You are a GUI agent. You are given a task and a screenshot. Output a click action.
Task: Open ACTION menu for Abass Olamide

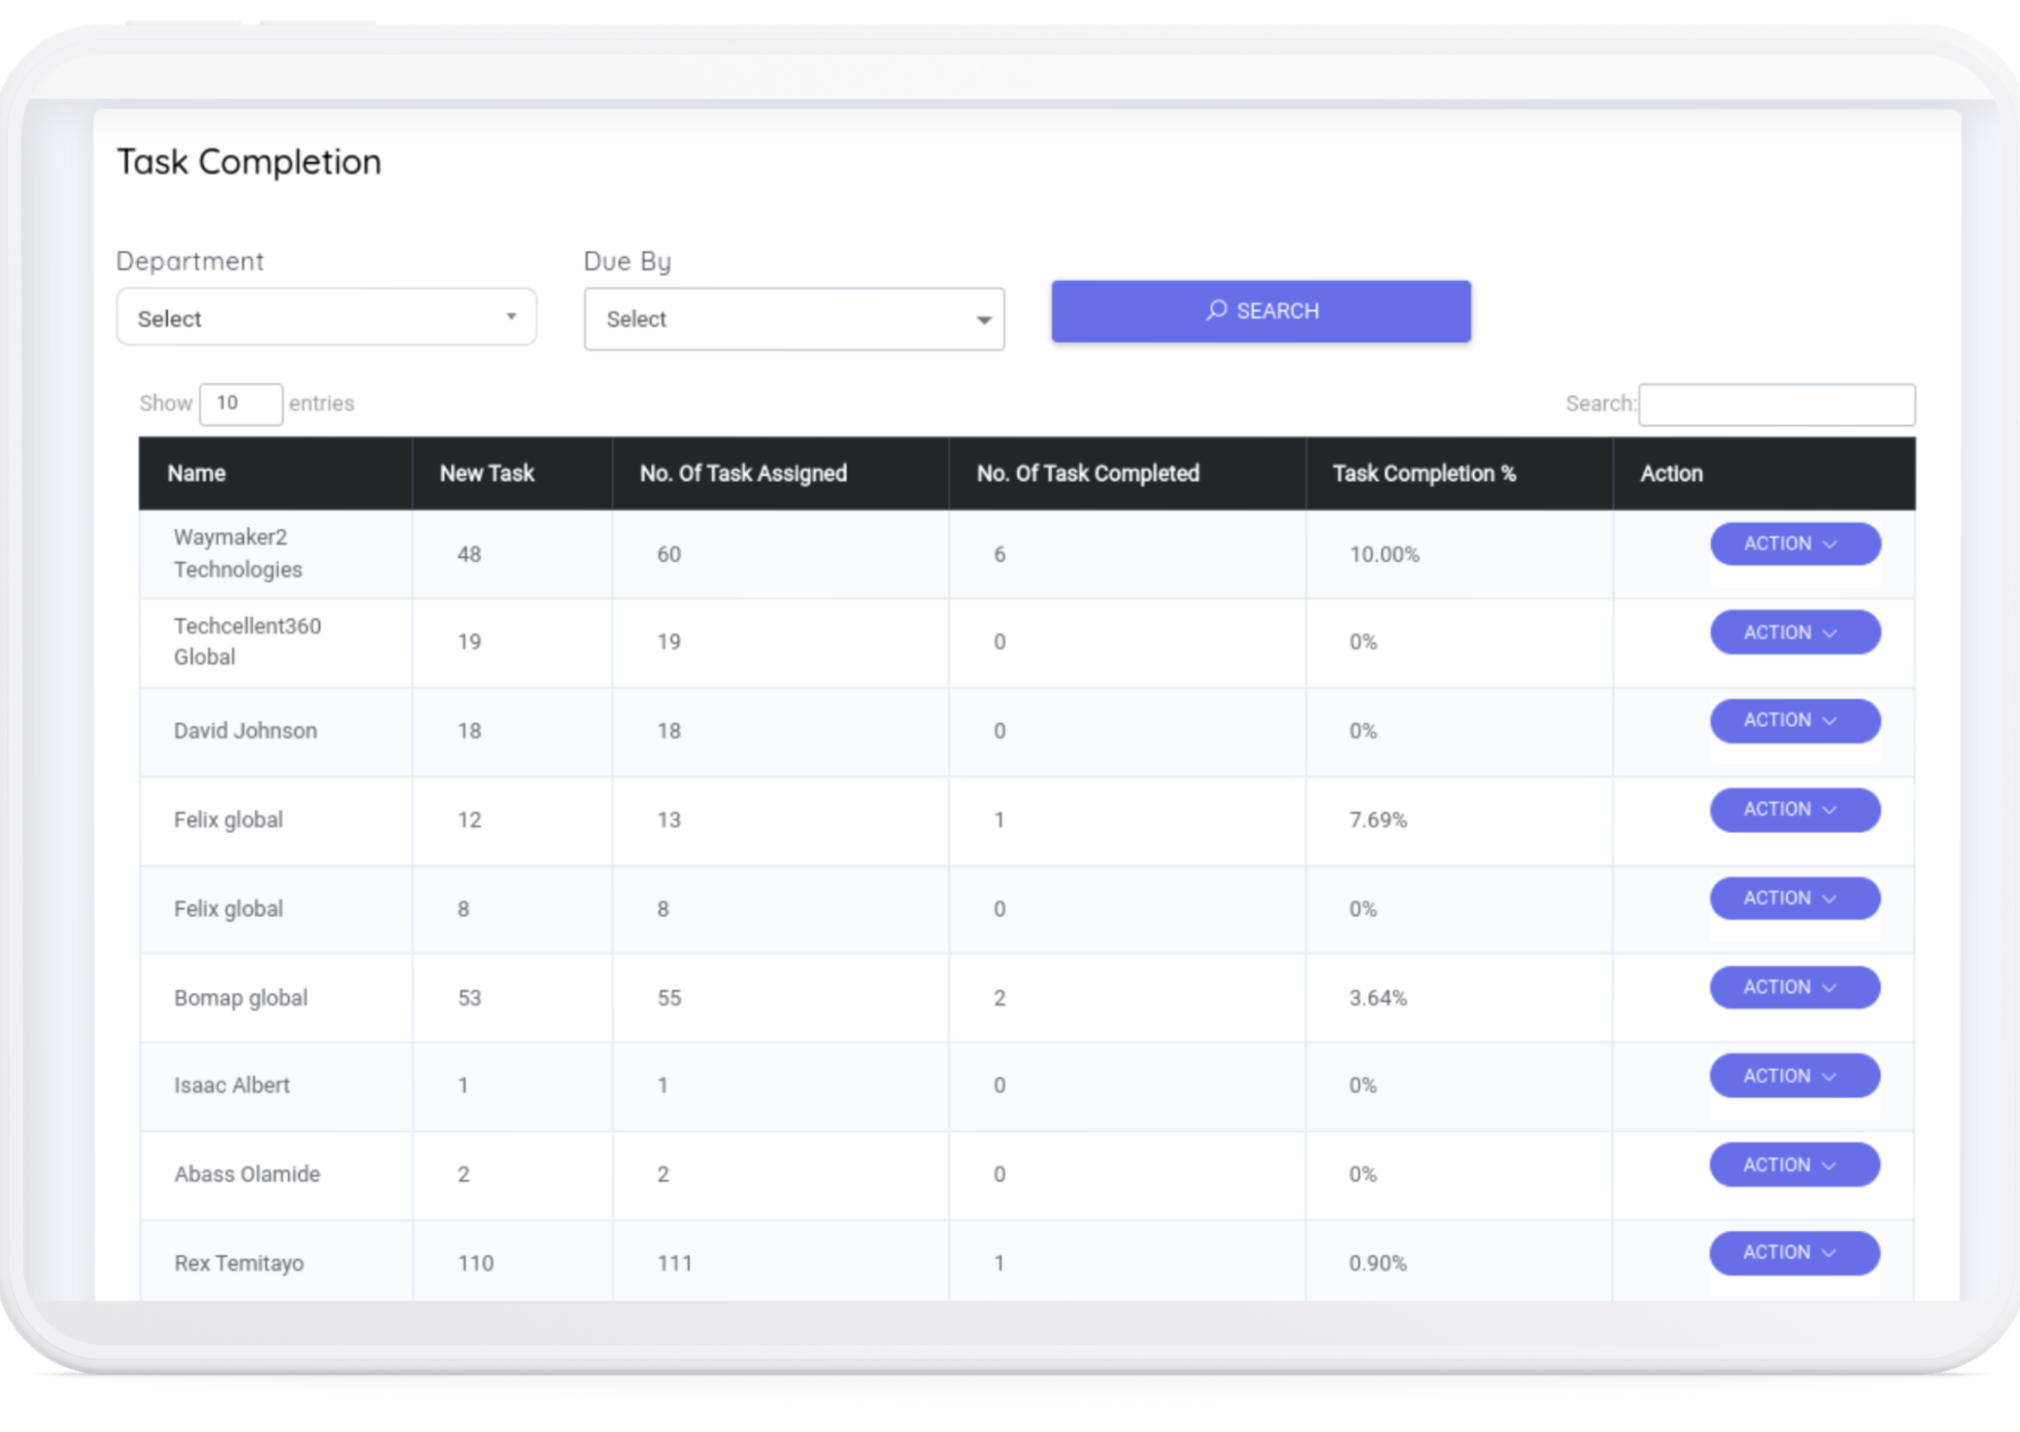click(x=1795, y=1165)
